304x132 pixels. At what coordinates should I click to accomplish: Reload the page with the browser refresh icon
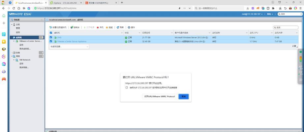pyautogui.click(x=14, y=8)
